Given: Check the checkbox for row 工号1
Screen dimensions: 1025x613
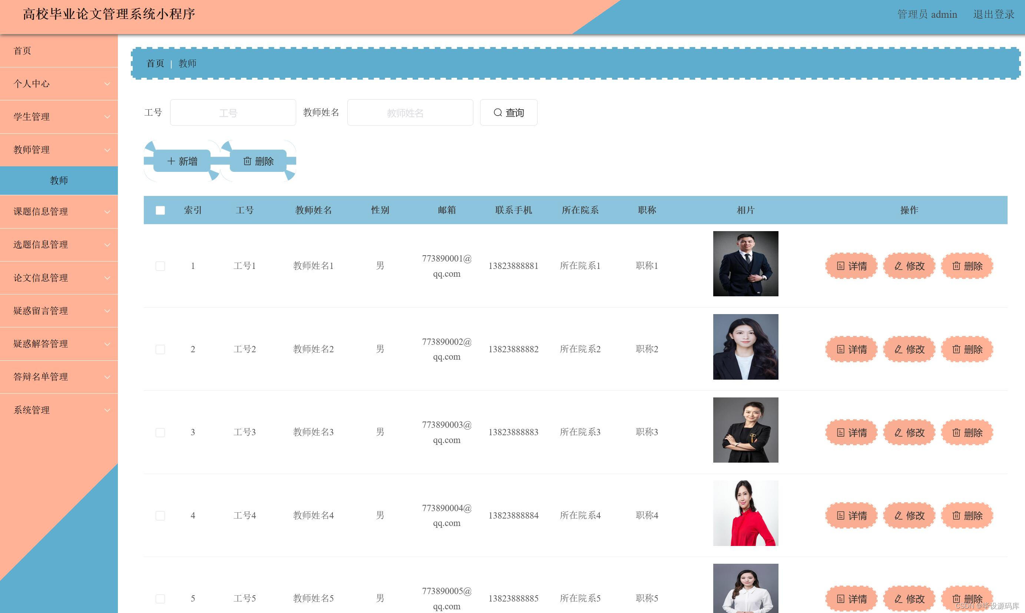Looking at the screenshot, I should tap(161, 266).
